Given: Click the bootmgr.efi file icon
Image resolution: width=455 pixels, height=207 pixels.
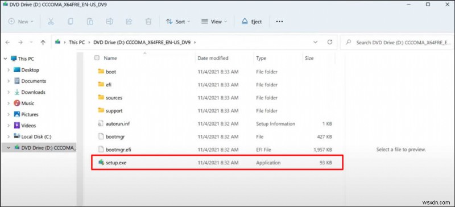Looking at the screenshot, I should click(101, 150).
